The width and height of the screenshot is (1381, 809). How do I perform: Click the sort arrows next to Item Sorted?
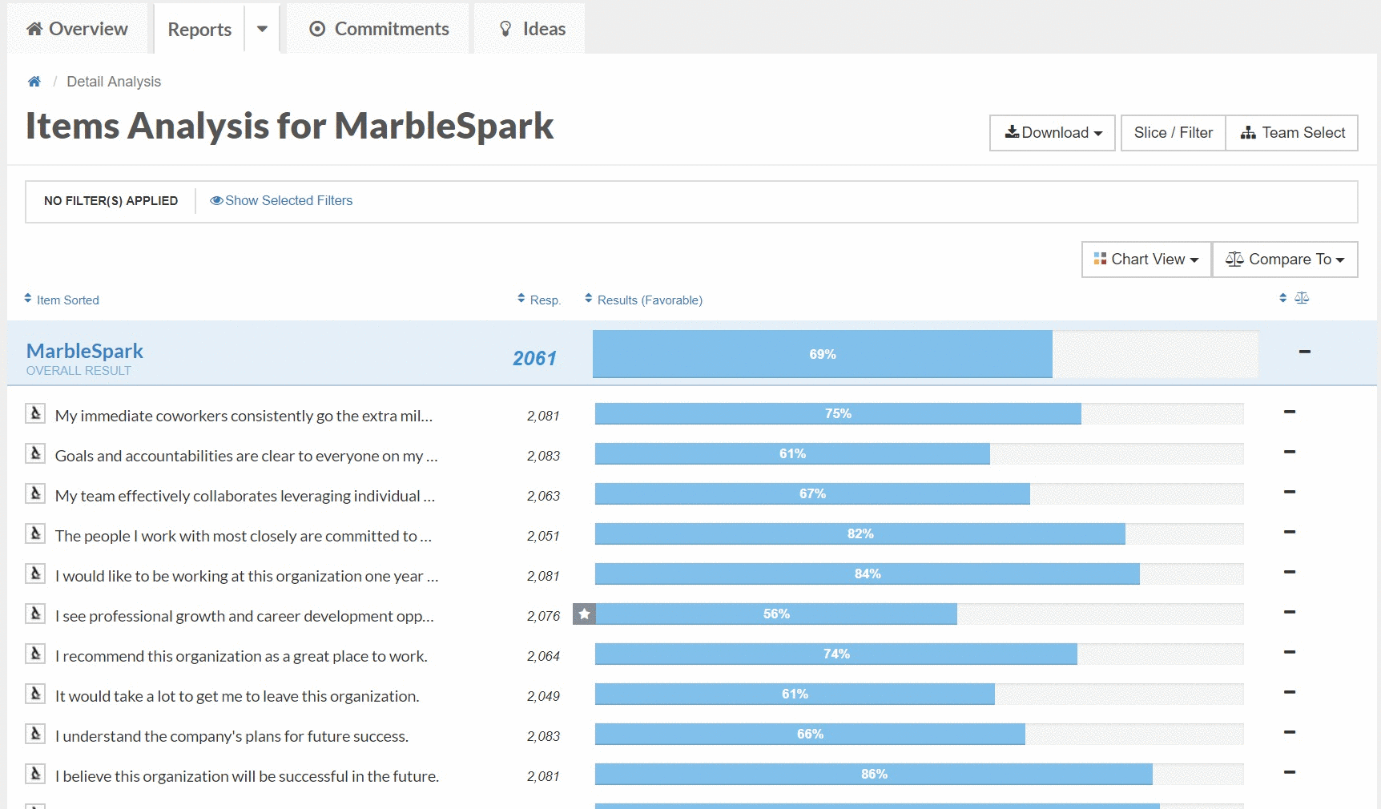(28, 298)
